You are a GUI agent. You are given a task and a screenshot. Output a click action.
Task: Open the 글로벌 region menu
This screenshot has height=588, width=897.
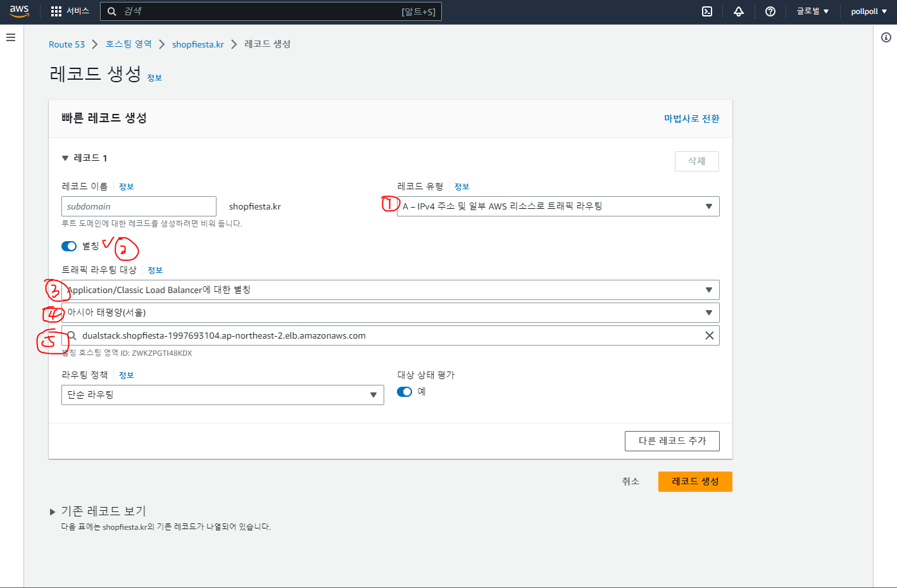[x=813, y=11]
